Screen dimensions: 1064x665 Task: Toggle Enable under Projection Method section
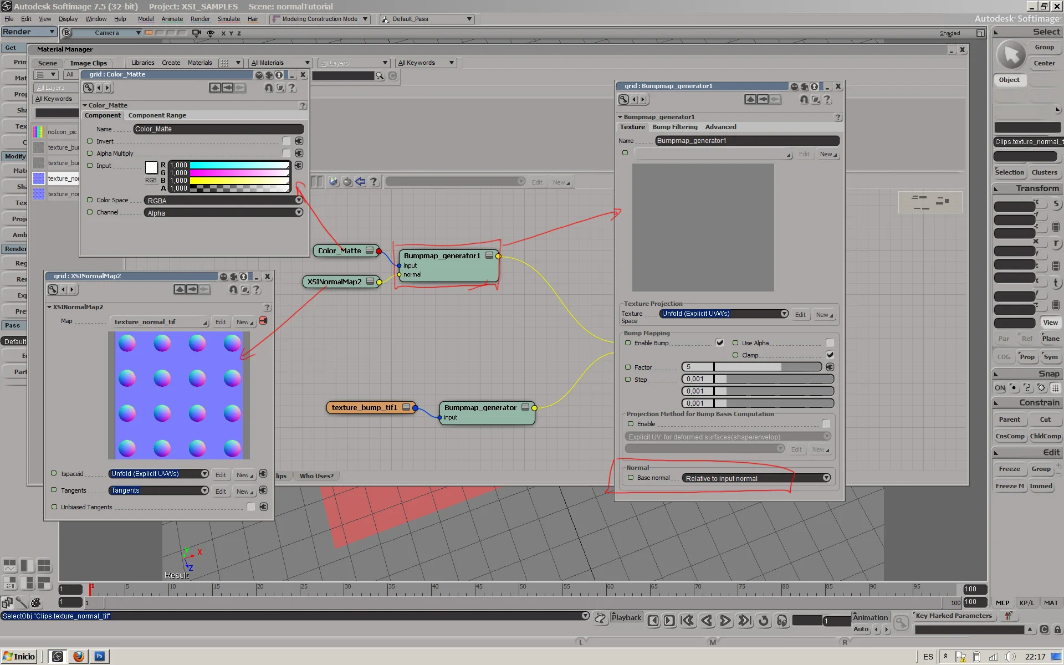point(826,423)
